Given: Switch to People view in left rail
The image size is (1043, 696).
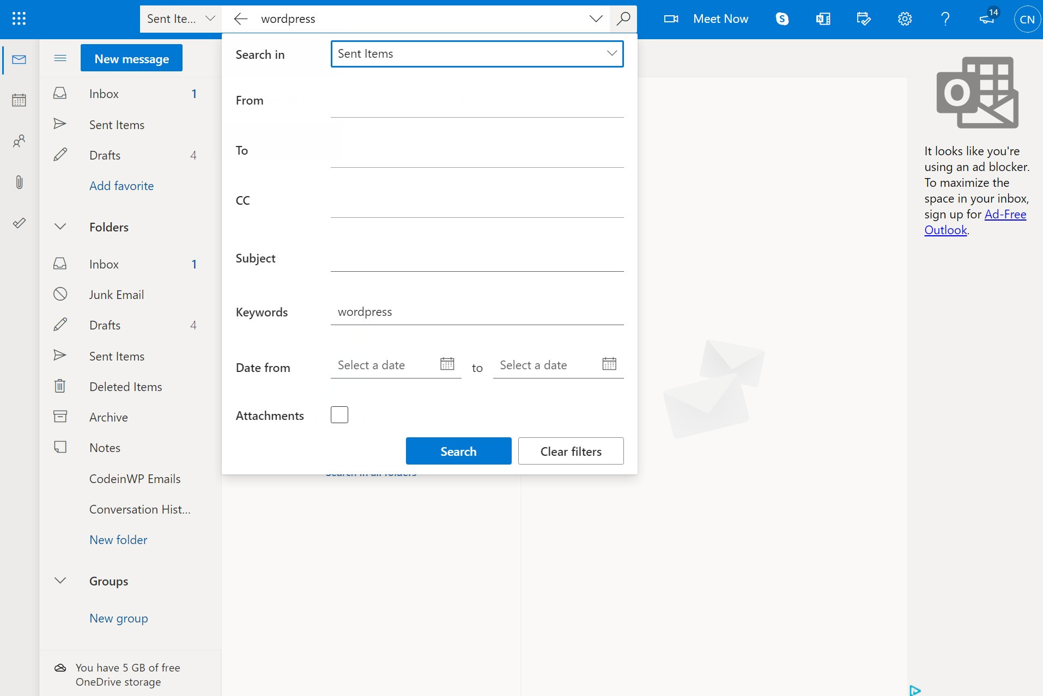Looking at the screenshot, I should [20, 141].
